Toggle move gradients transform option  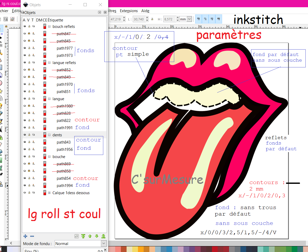click(212, 19)
